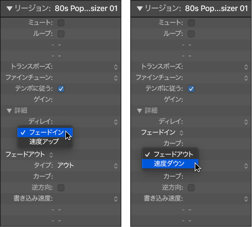Click region name 80s Pop...sizer 01 in right panel
Viewport: 252px width, 227px height.
pos(216,8)
